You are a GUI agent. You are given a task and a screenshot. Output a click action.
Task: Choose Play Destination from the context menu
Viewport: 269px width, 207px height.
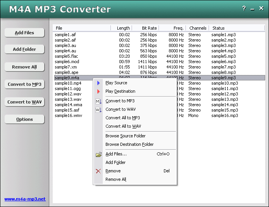[135, 92]
